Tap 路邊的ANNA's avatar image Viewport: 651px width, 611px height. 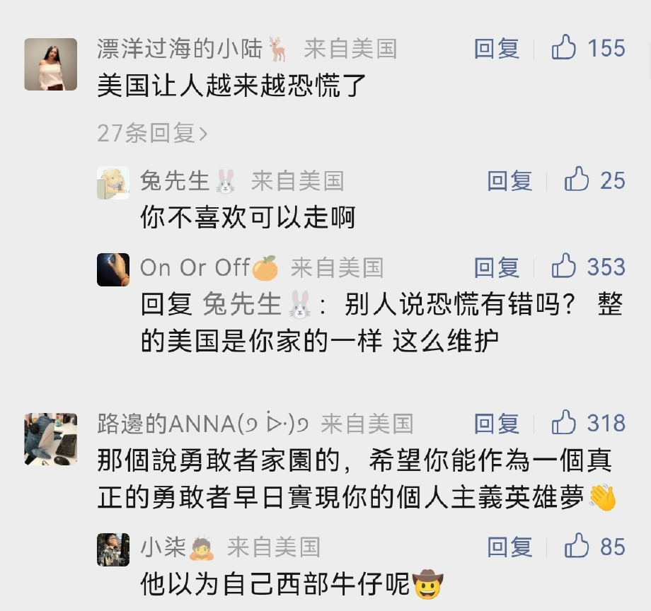50,438
